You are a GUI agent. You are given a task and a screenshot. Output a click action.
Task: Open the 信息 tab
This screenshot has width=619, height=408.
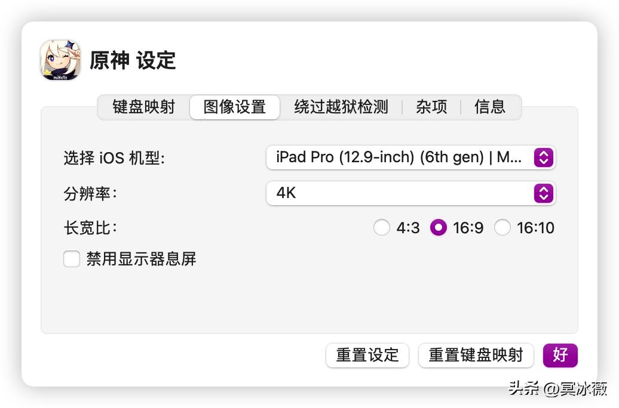(x=489, y=107)
